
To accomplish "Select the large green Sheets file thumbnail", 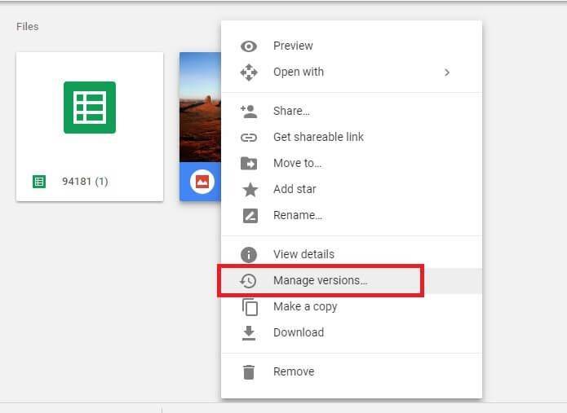I will click(90, 108).
